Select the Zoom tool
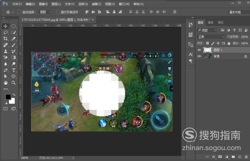Image resolution: width=250 pixels, height=161 pixels. (x=13, y=83)
